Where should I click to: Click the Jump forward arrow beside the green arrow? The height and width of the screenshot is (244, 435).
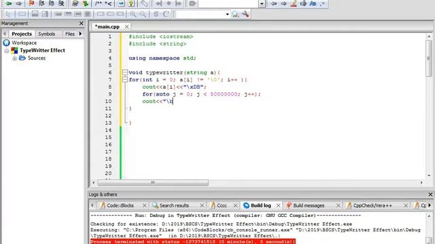(18, 3)
